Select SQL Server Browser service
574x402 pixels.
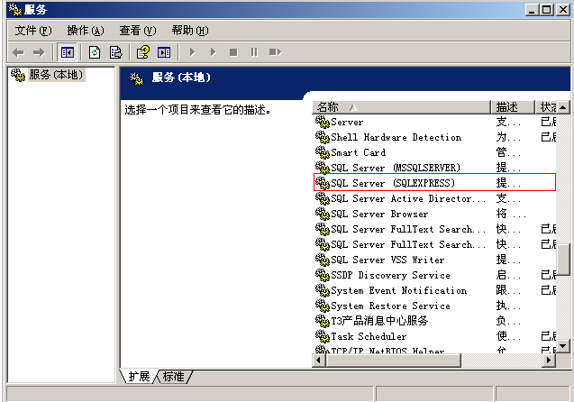(435, 214)
